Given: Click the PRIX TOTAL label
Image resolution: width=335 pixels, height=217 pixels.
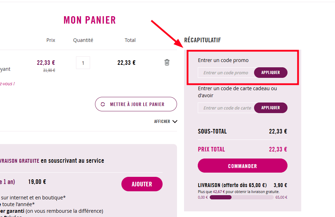Looking at the screenshot, I should click(x=211, y=149).
